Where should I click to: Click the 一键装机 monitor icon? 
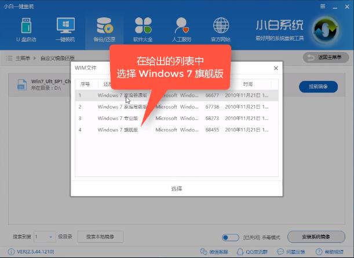click(x=65, y=28)
